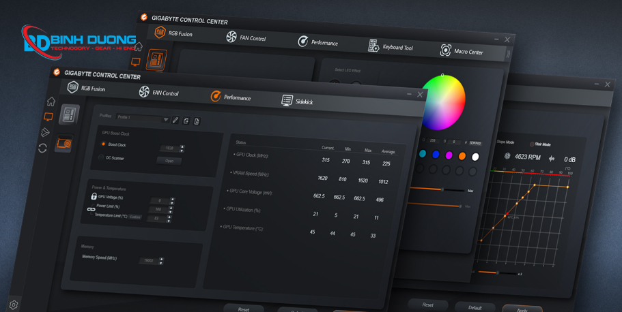The width and height of the screenshot is (622, 312).
Task: Pick the orange color swatch
Action: pos(462,156)
